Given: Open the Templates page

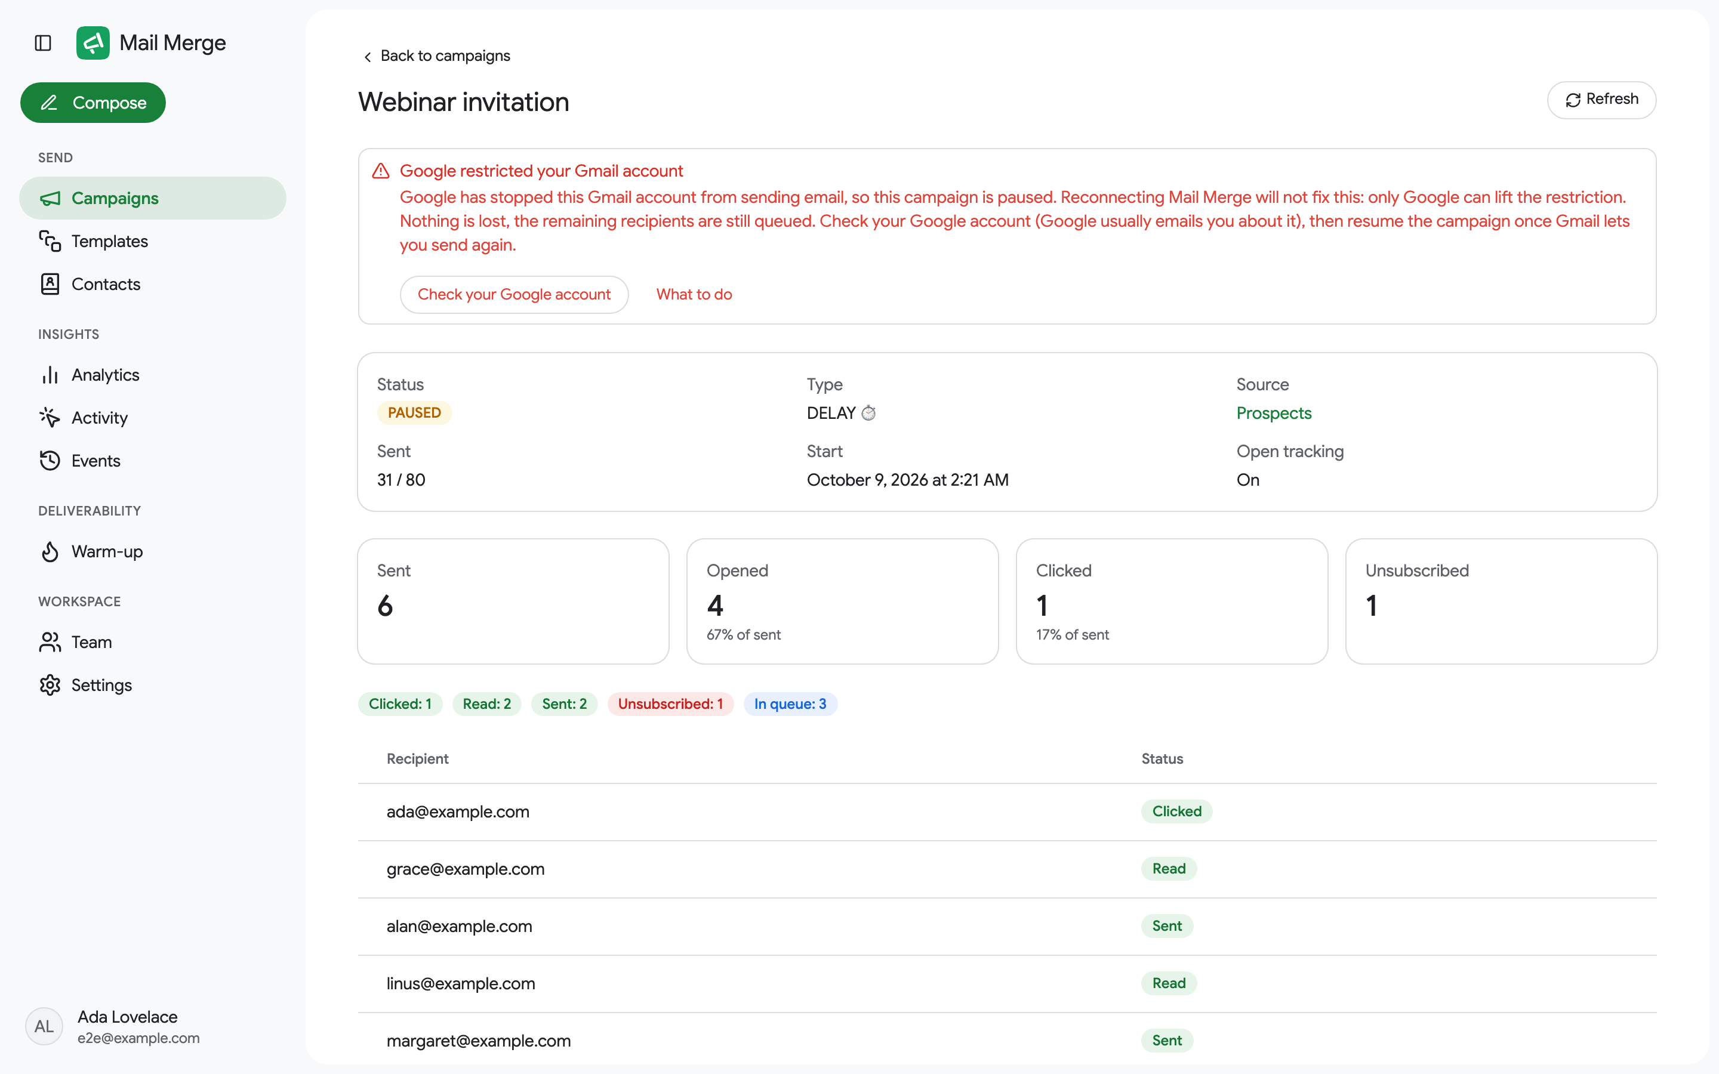Looking at the screenshot, I should [153, 242].
